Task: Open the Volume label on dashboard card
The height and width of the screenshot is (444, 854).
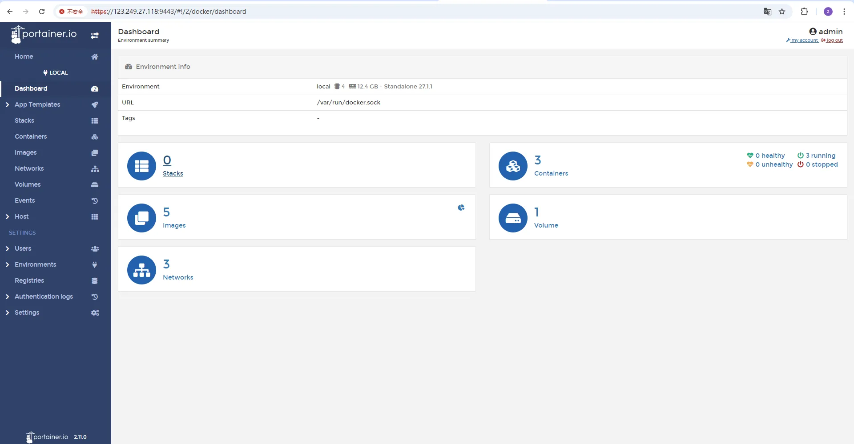Action: coord(546,226)
